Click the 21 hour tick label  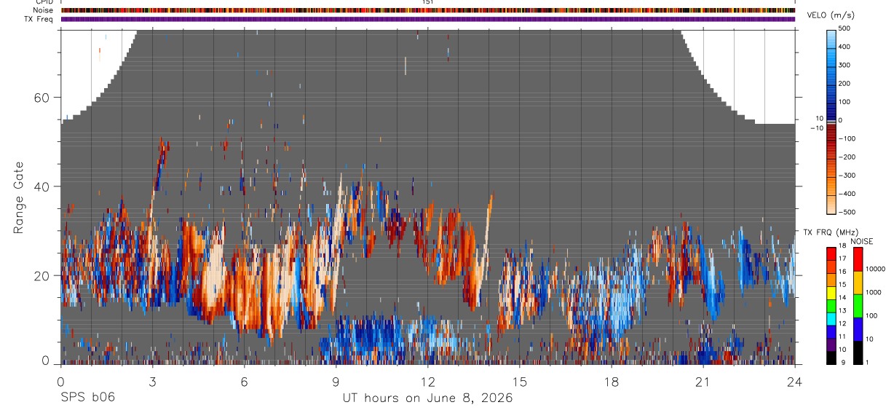[703, 382]
